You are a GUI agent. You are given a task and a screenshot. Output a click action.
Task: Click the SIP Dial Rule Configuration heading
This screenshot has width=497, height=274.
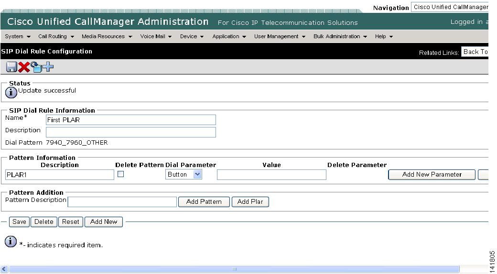click(x=47, y=52)
